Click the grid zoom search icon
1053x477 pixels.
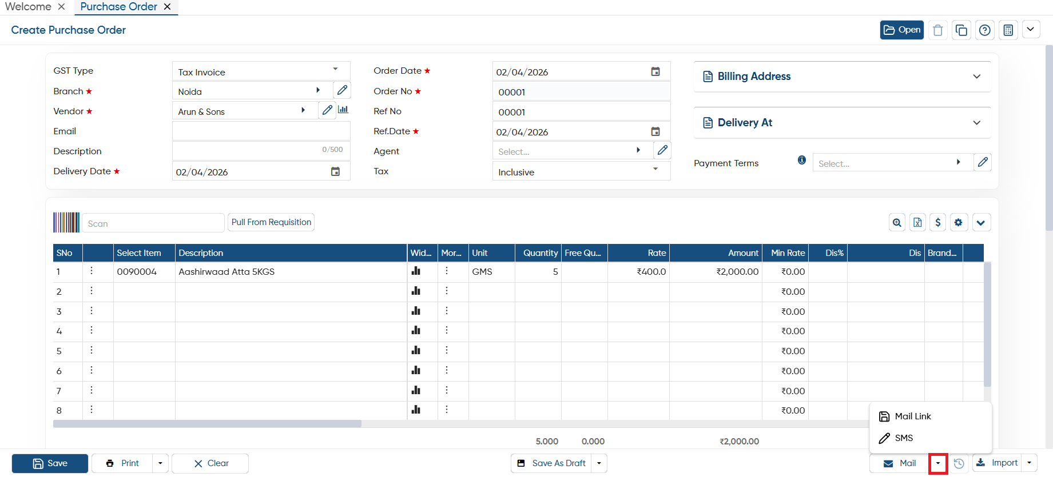[897, 223]
